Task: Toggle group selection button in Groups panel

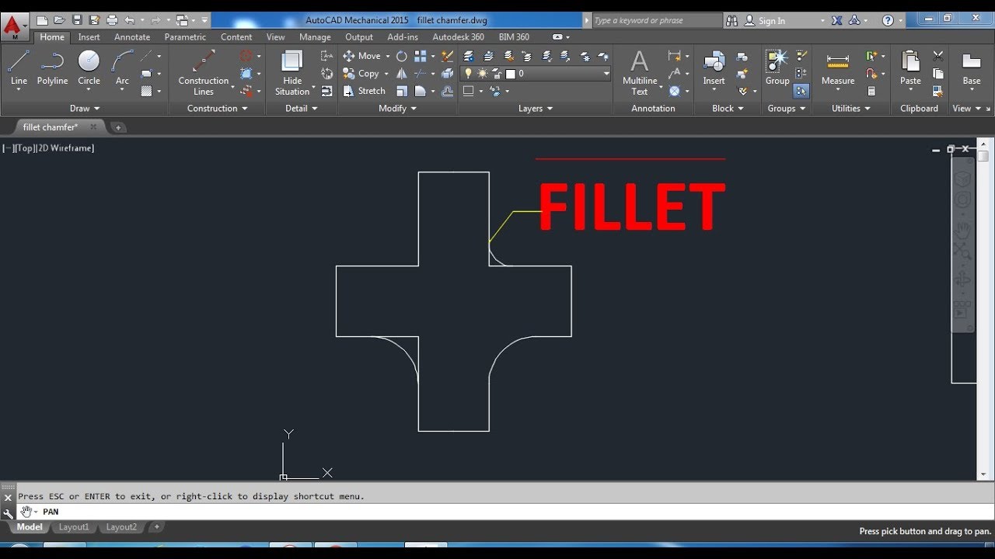Action: coord(801,91)
